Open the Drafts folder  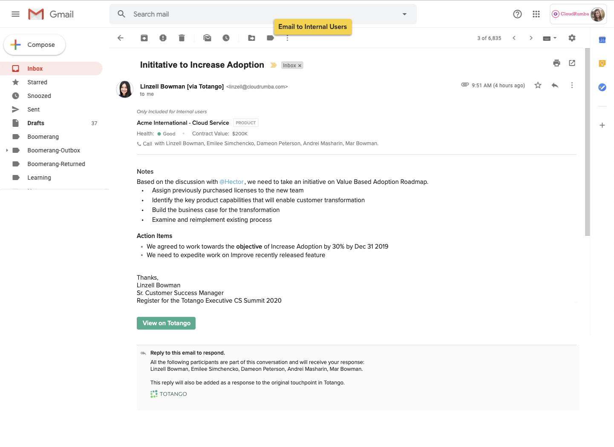[51, 123]
